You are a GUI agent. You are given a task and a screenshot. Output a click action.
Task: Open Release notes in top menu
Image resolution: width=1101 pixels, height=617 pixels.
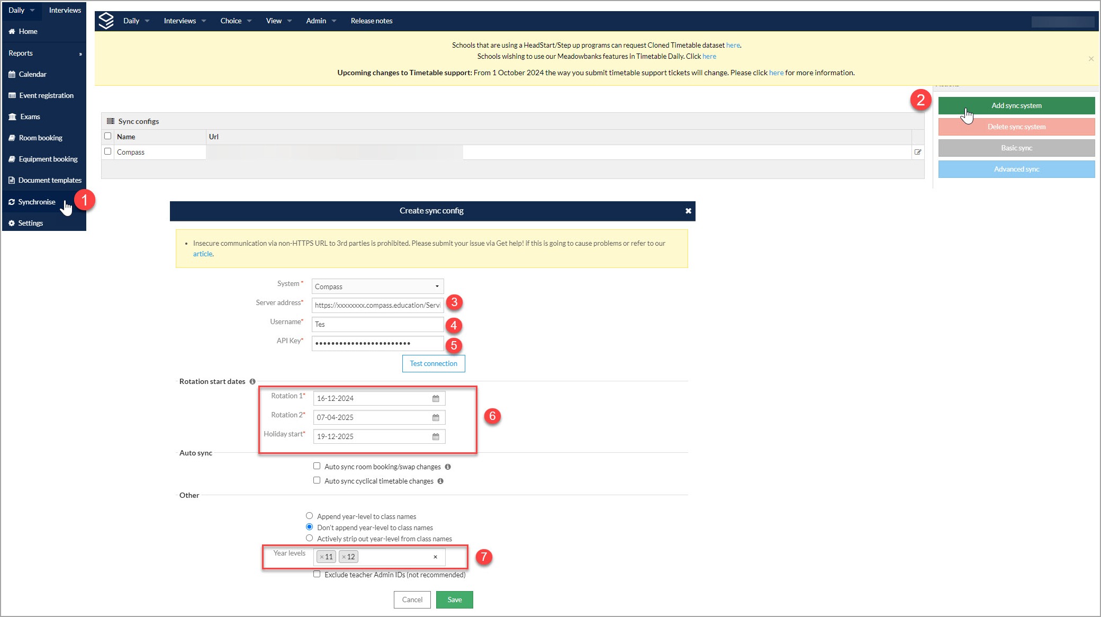click(371, 21)
